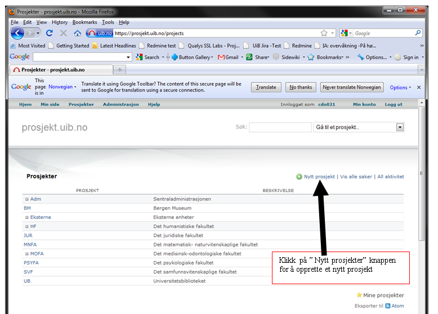Bookmark this page with the star icon
This screenshot has width=438, height=314.
(x=324, y=33)
